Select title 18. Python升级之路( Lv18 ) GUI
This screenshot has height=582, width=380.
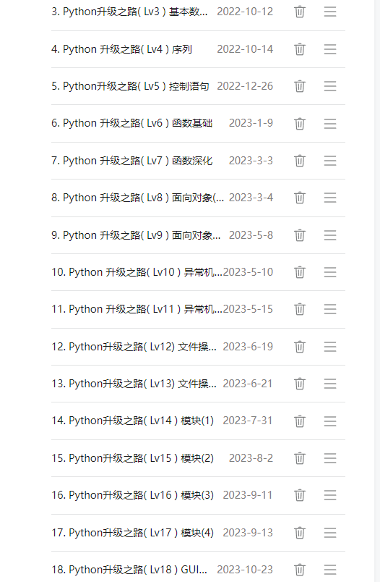pyautogui.click(x=129, y=570)
